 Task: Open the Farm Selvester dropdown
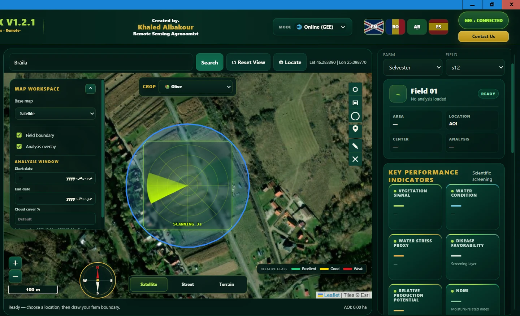[413, 67]
